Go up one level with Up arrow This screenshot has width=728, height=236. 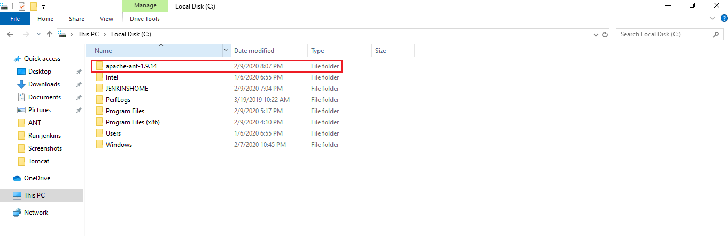pos(50,34)
